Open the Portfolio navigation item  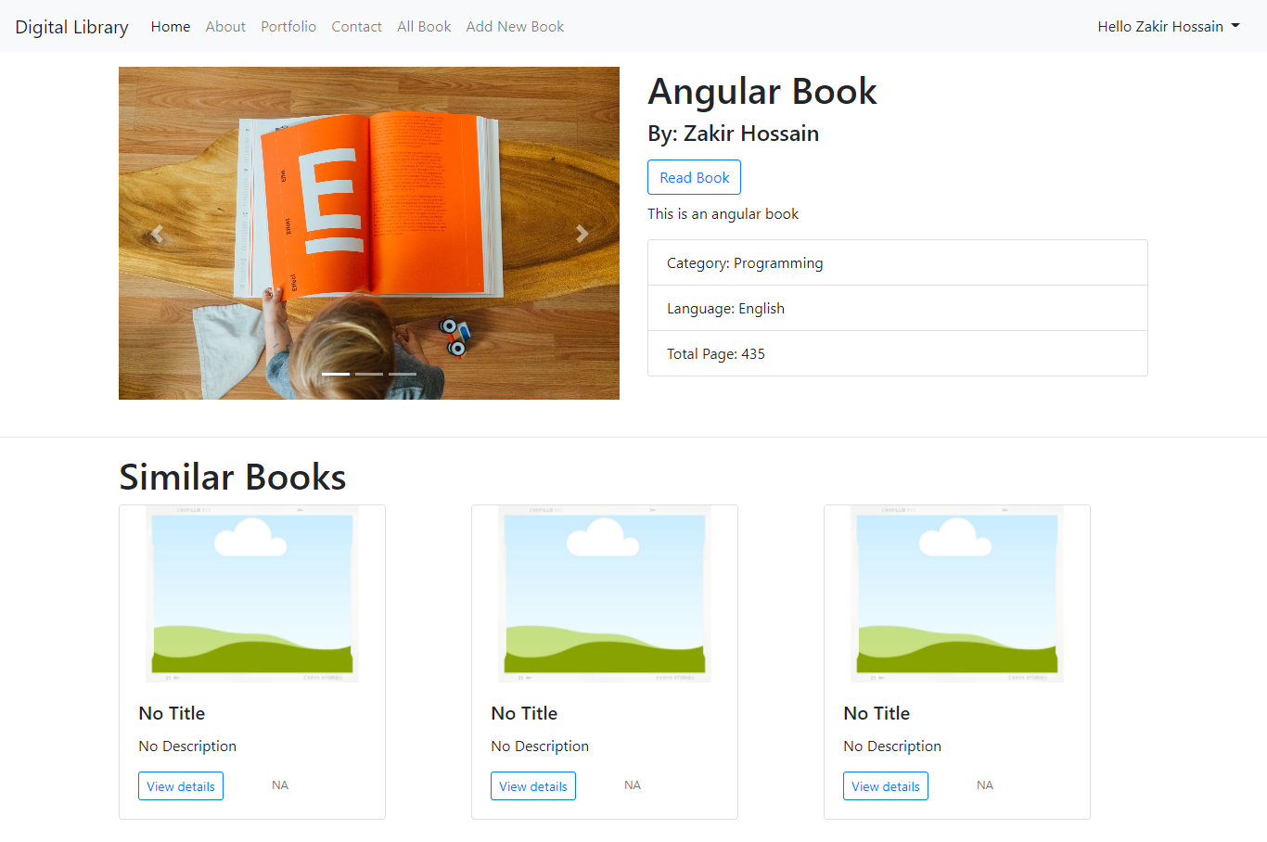[288, 26]
